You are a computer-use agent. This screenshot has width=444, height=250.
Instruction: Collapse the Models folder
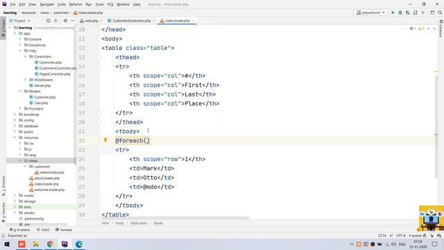[20, 91]
